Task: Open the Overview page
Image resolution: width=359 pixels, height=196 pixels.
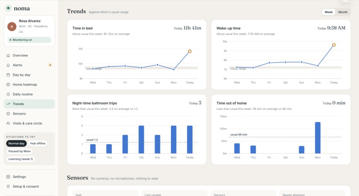Action: 29,56
